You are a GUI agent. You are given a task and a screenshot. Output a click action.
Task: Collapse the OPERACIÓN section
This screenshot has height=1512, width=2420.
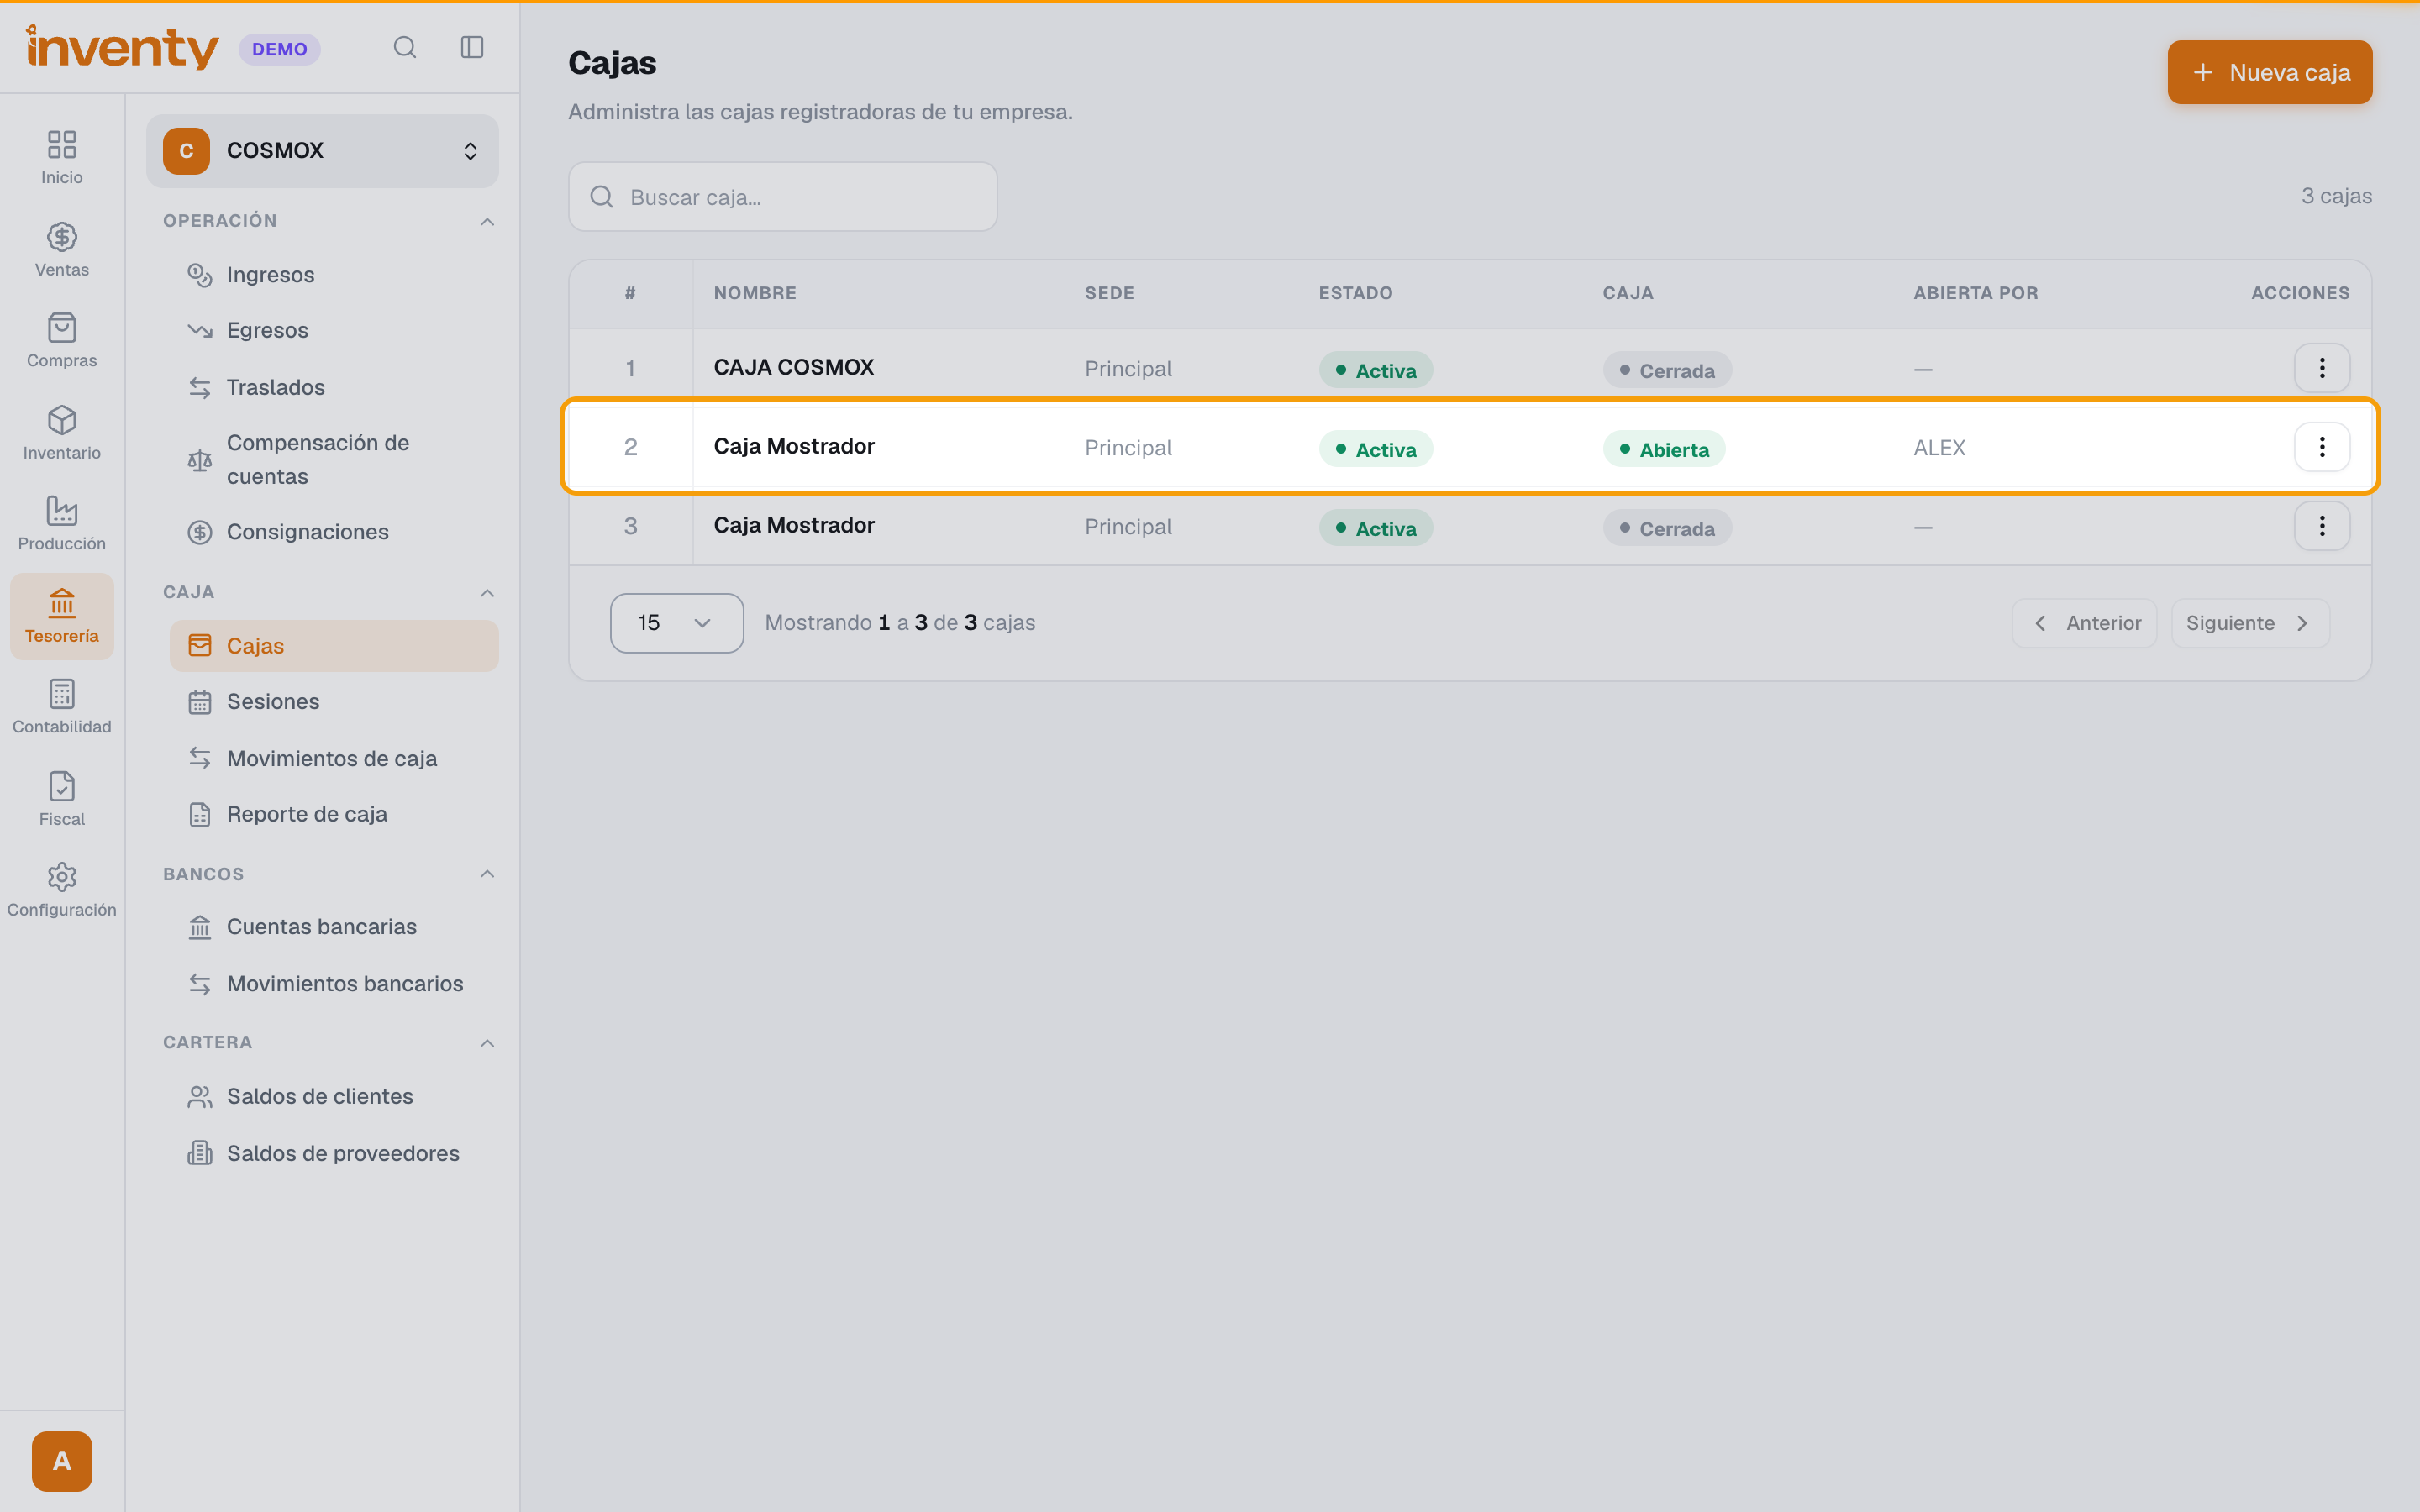(487, 222)
